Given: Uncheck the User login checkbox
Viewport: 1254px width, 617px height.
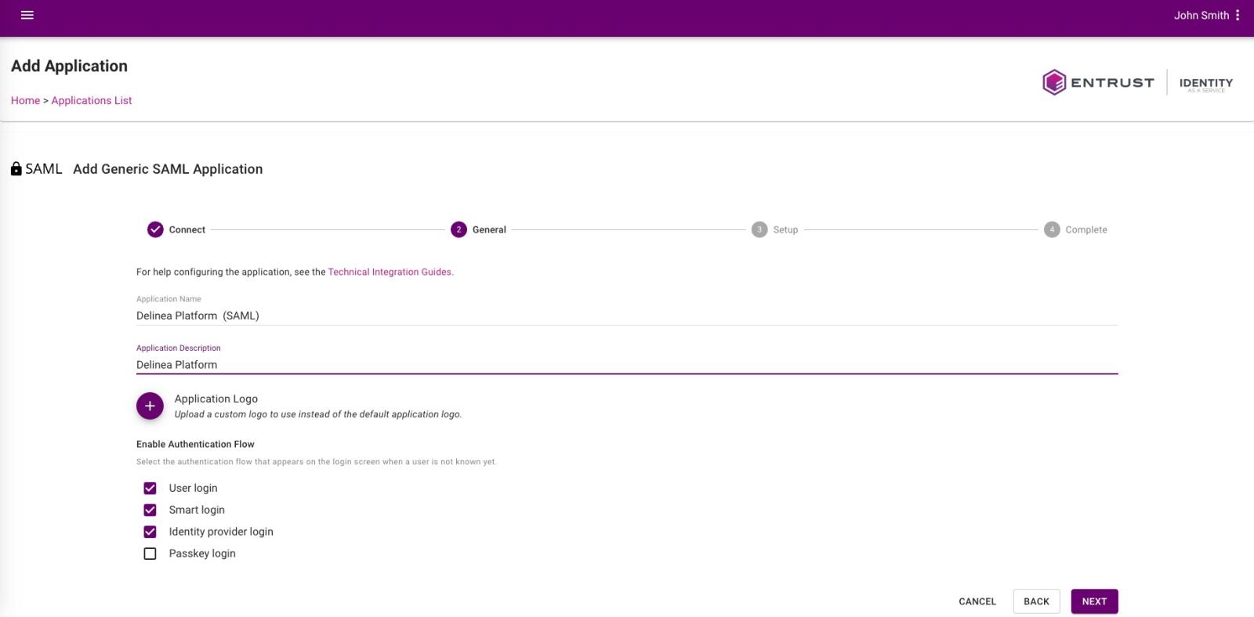Looking at the screenshot, I should click(150, 488).
